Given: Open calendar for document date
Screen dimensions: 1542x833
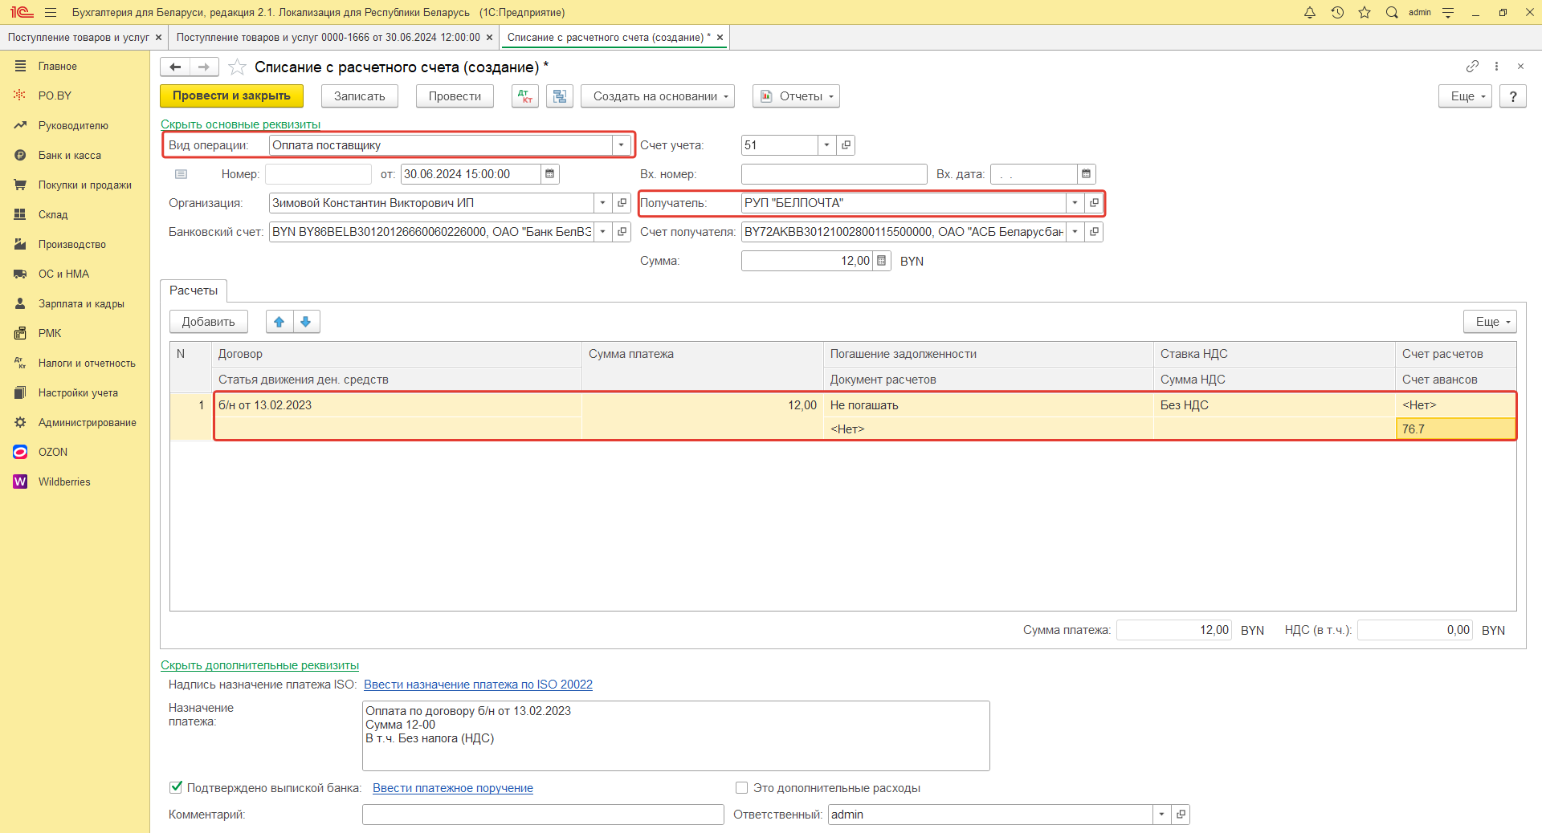Looking at the screenshot, I should click(550, 174).
